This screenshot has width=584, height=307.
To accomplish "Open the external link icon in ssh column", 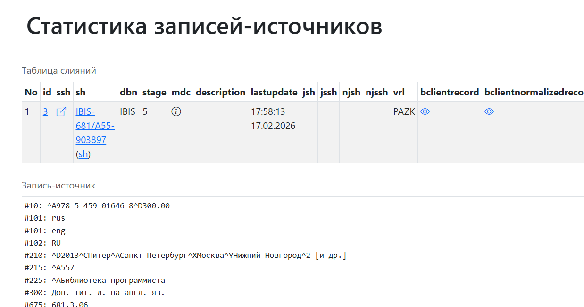I will tap(61, 112).
